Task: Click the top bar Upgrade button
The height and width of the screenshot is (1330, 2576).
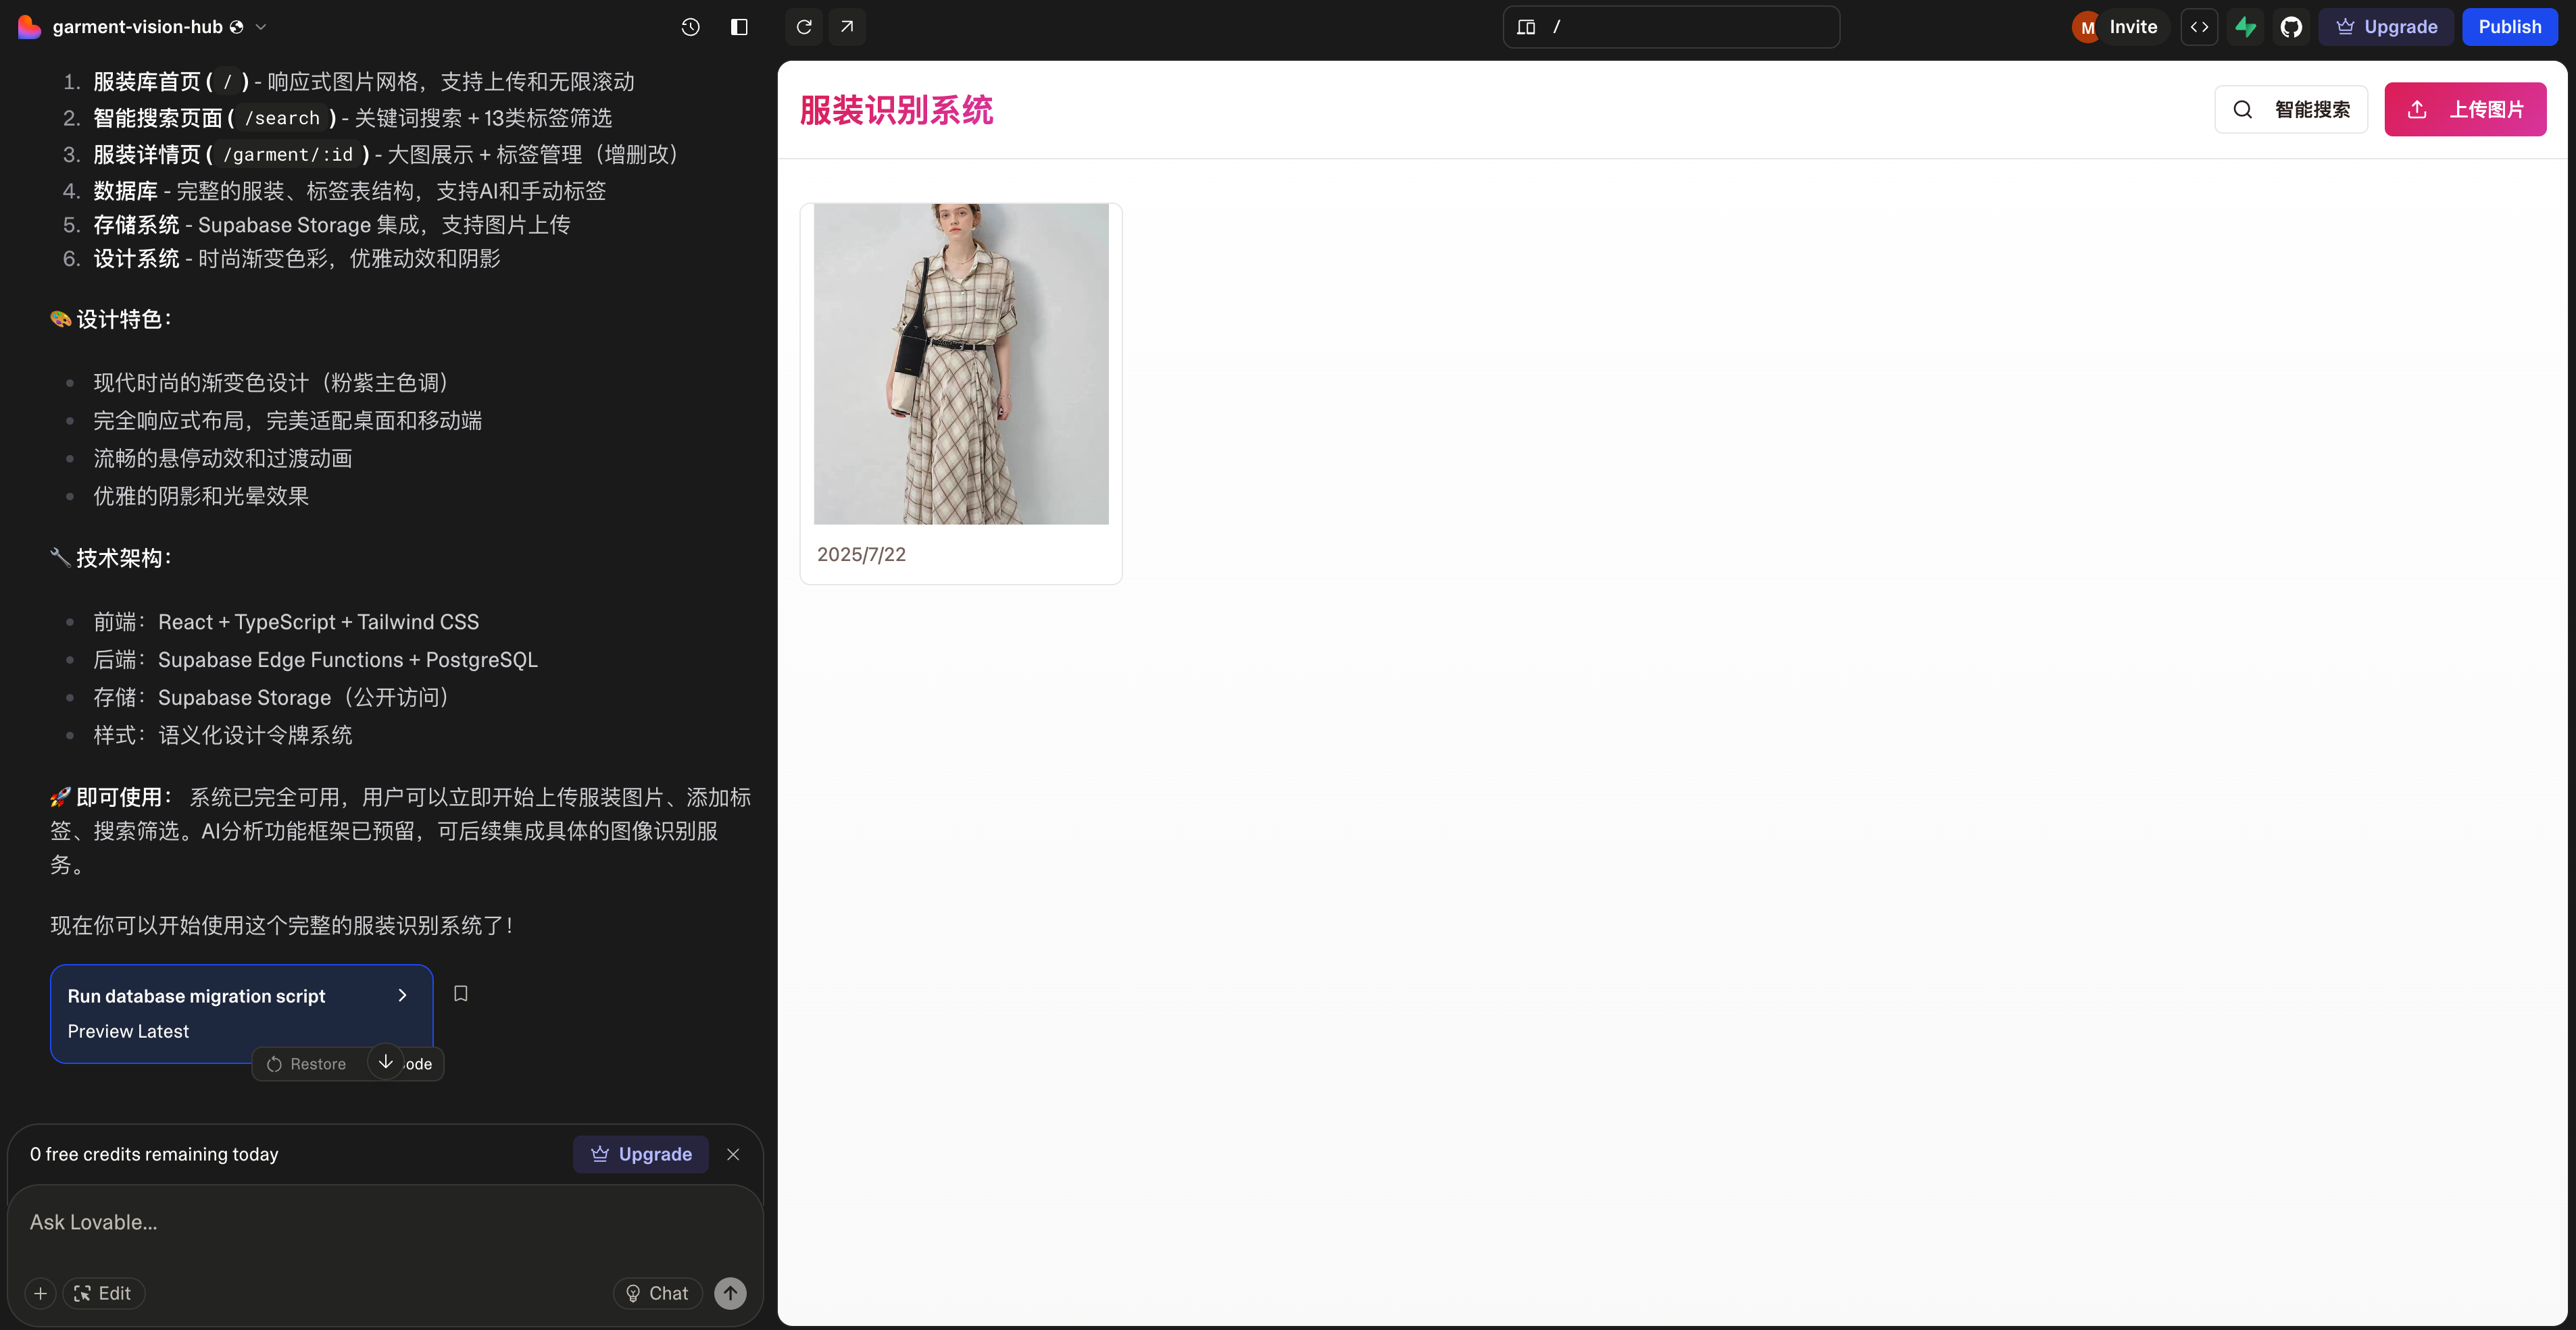Action: pyautogui.click(x=2386, y=27)
